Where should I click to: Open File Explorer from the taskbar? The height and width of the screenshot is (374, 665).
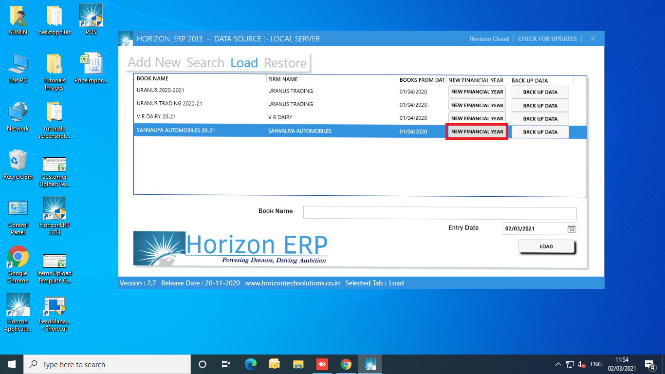coord(297,364)
